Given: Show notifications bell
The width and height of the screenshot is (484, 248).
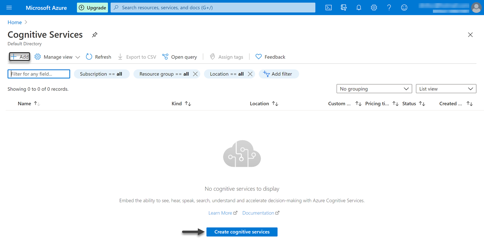Looking at the screenshot, I should point(359,8).
